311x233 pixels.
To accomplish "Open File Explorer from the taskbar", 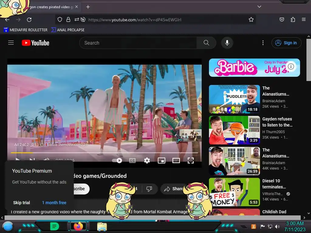I will [102, 227].
